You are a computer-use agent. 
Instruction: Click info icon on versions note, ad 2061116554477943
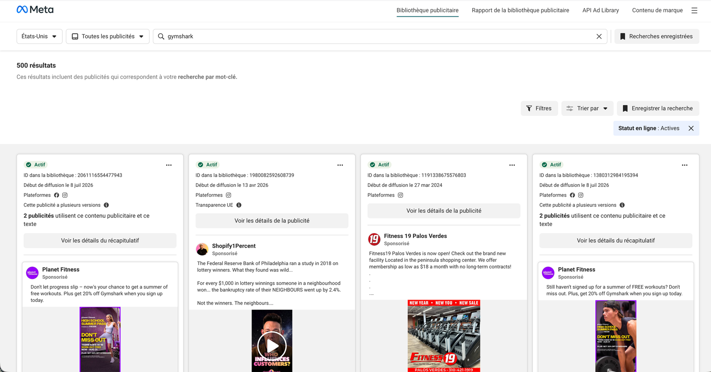[x=106, y=205]
